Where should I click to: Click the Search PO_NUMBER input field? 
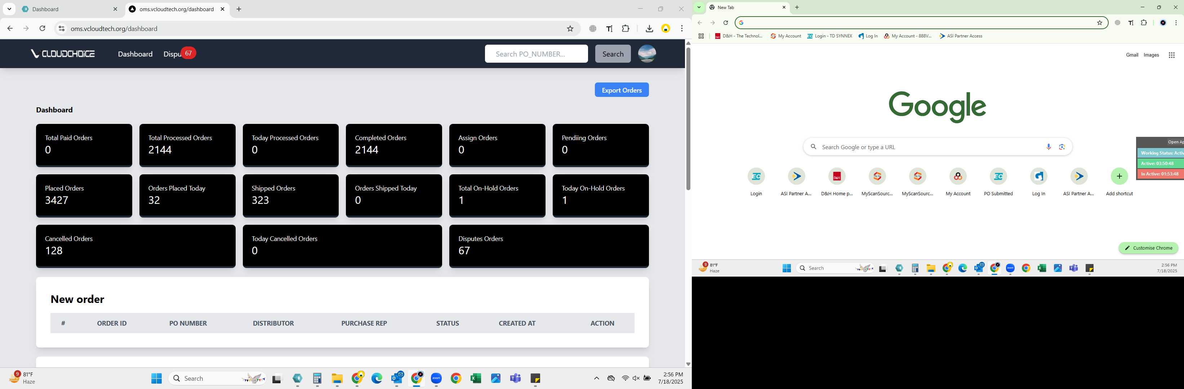(x=536, y=54)
